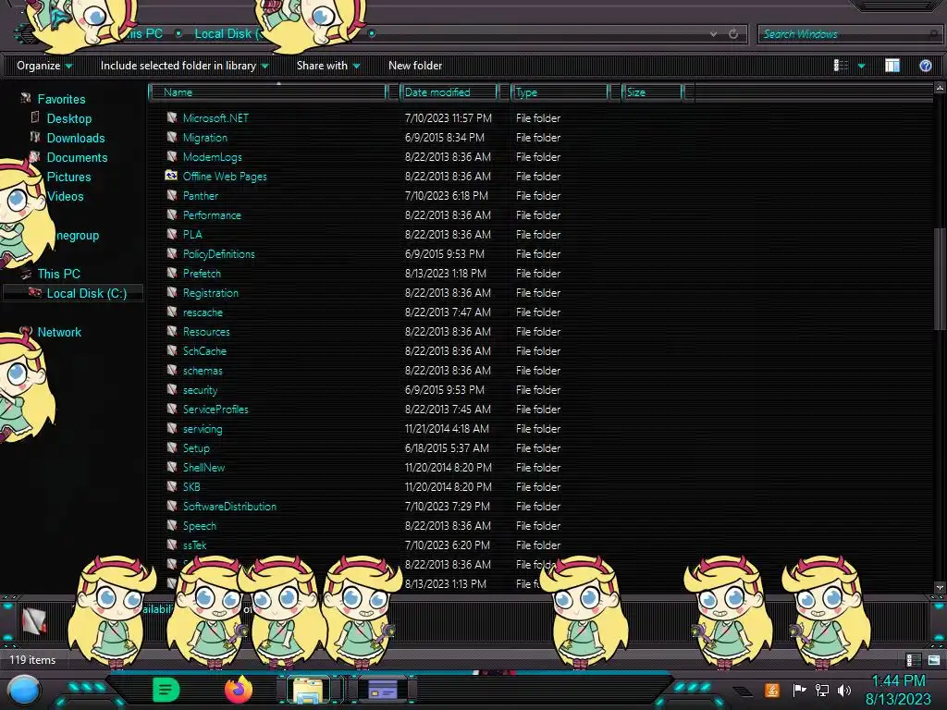Click the scroll down arrow of file list
The width and height of the screenshot is (947, 710).
940,587
